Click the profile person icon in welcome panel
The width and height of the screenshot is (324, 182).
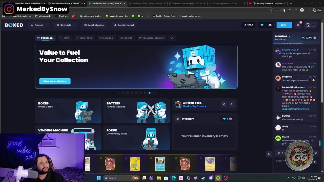coord(232,104)
